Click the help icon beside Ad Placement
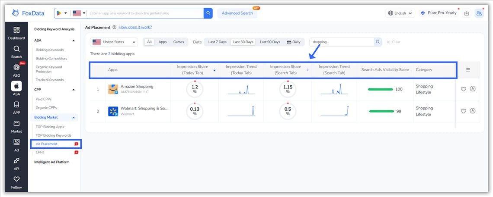493x197 pixels. tap(114, 27)
